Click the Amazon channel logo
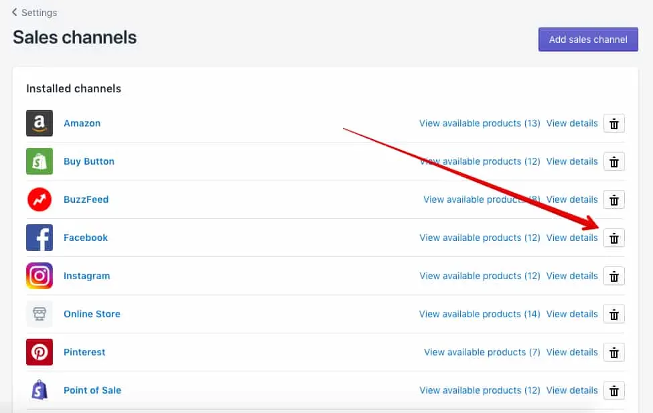 pos(39,123)
